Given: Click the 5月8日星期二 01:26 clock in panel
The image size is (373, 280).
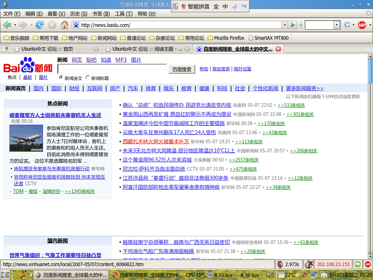Looking at the screenshot, I should (351, 275).
